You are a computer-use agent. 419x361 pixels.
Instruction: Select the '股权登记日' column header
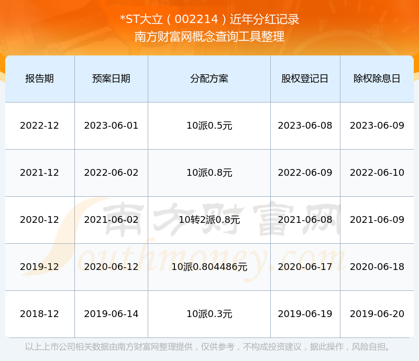pos(305,78)
